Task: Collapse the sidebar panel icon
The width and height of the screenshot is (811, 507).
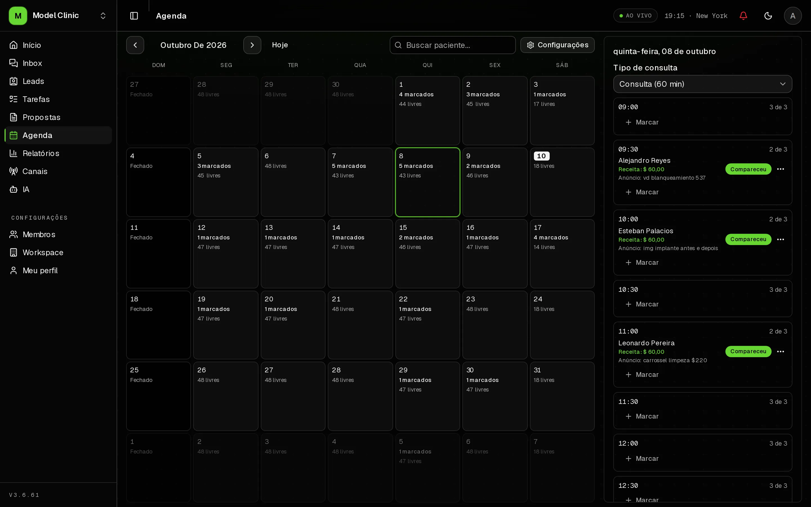Action: pyautogui.click(x=134, y=16)
